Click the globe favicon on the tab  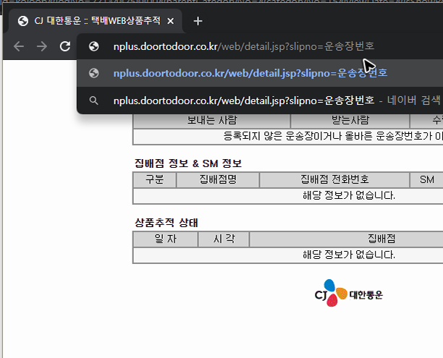click(23, 21)
